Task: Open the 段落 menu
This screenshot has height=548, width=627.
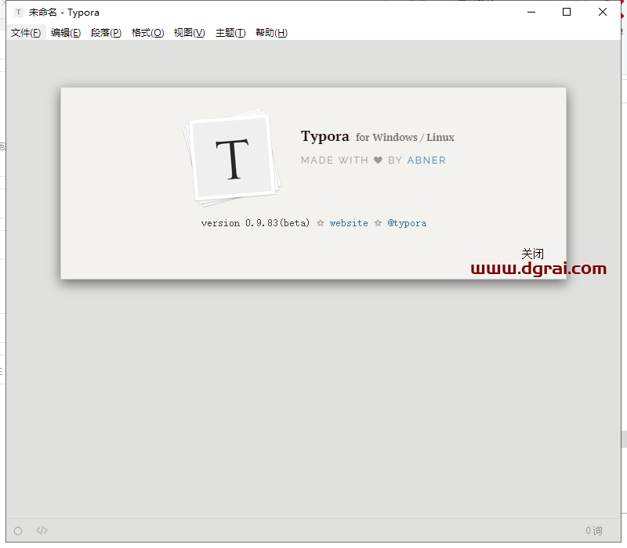Action: click(x=107, y=33)
